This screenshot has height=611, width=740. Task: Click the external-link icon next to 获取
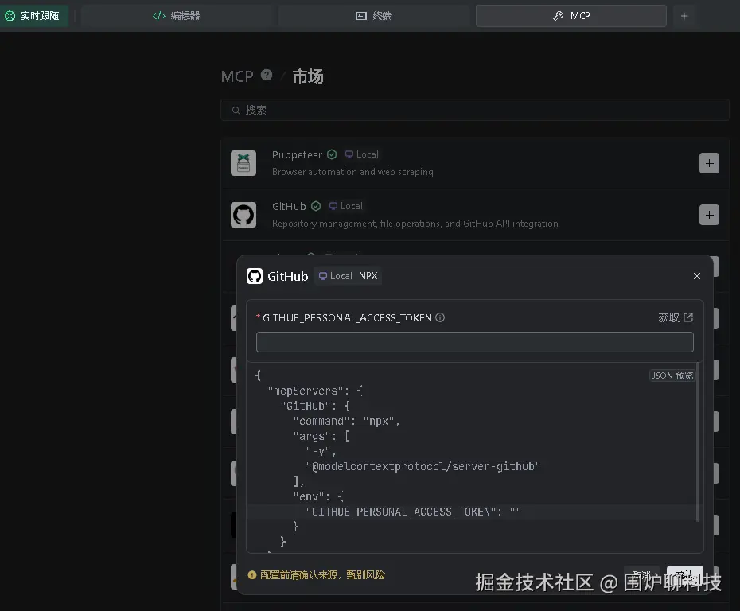687,317
